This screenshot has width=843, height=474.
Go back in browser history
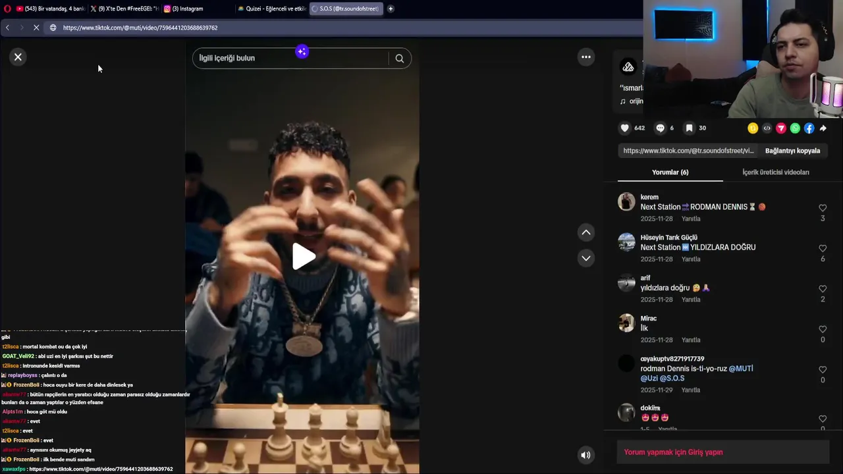(7, 28)
